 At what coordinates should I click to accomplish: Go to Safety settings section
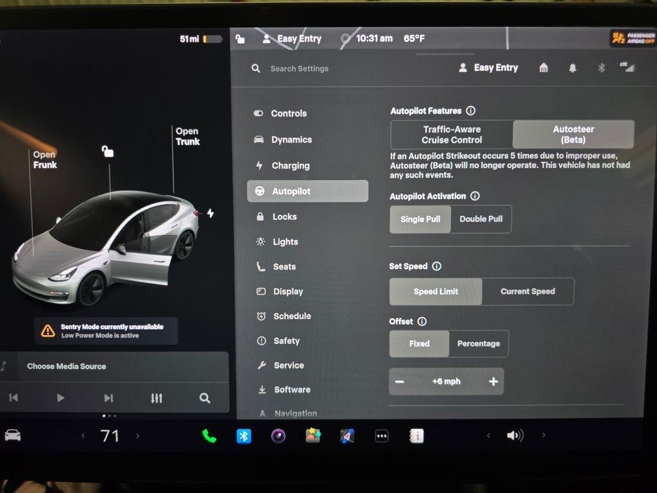click(286, 341)
